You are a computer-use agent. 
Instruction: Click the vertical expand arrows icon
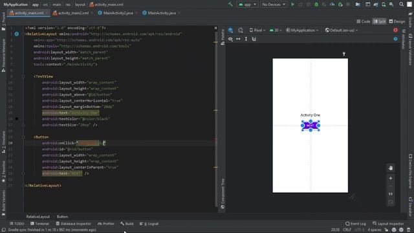(246, 39)
